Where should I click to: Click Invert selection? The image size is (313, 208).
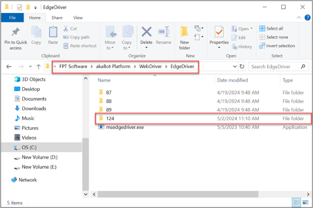click(x=277, y=46)
